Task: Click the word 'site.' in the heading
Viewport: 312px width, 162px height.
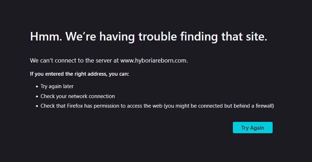Action: coord(257,37)
